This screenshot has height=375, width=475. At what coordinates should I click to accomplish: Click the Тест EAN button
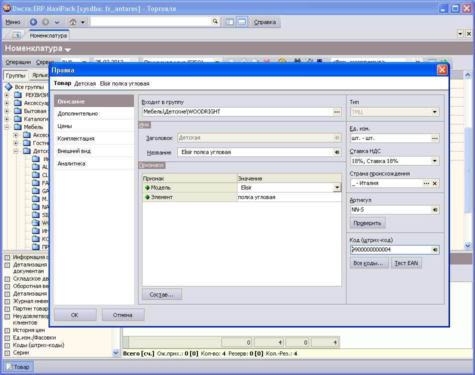[406, 263]
